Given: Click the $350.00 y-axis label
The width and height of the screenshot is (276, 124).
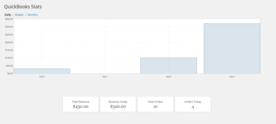Looking at the screenshot, I should coord(9,19).
